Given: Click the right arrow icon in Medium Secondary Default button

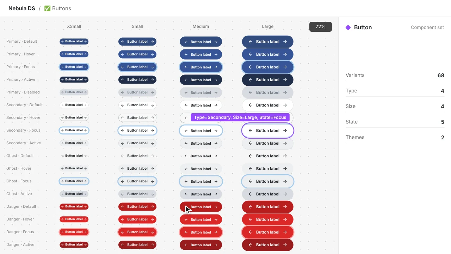Looking at the screenshot, I should point(216,105).
